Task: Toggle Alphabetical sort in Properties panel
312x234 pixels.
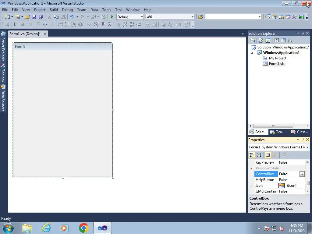Action: pyautogui.click(x=259, y=155)
